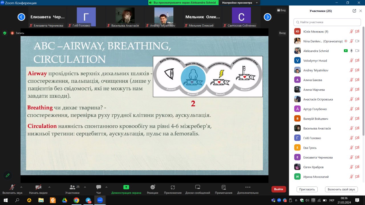The height and width of the screenshot is (205, 365).
Task: Open the Chat (Чат) panel
Action: (x=99, y=187)
